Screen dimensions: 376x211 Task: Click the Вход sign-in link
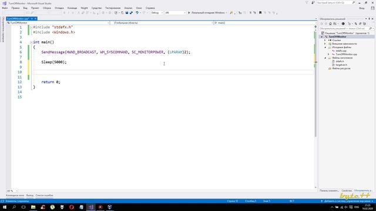[362, 8]
